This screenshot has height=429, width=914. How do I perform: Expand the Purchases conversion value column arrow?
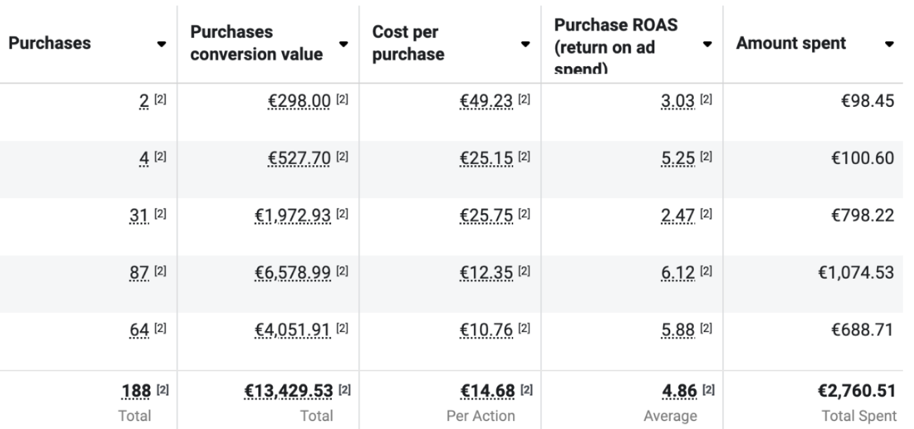click(x=342, y=45)
